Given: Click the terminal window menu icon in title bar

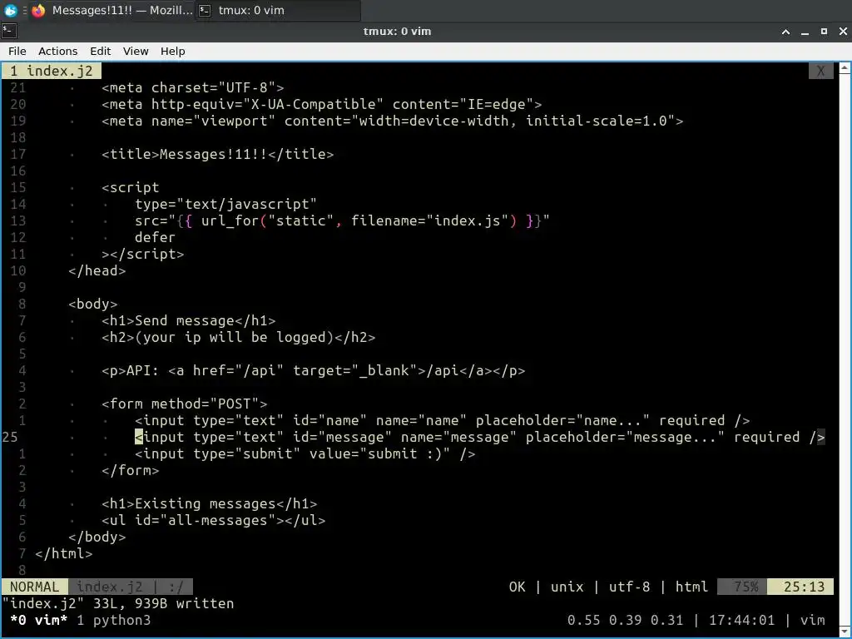Looking at the screenshot, I should tap(9, 31).
